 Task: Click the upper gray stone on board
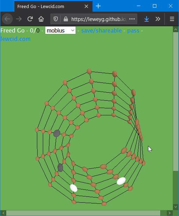(57, 133)
